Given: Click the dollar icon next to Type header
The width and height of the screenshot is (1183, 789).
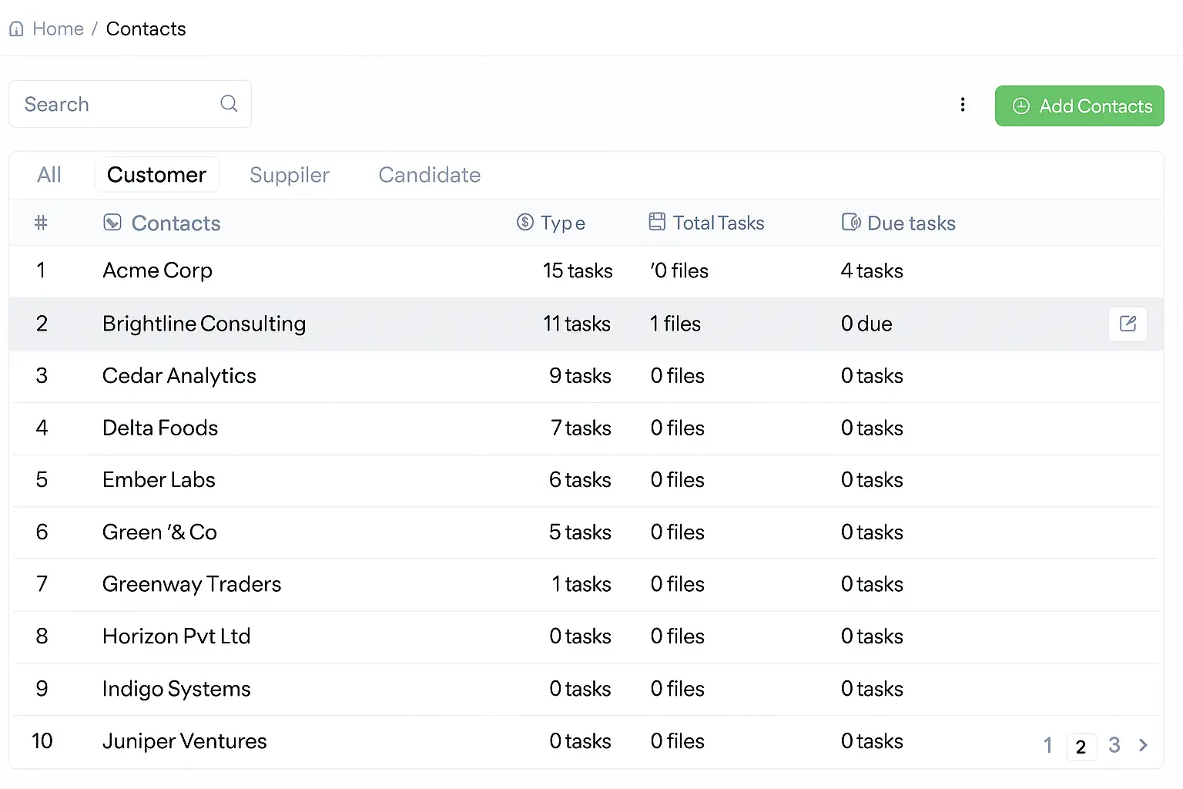Looking at the screenshot, I should [x=524, y=222].
